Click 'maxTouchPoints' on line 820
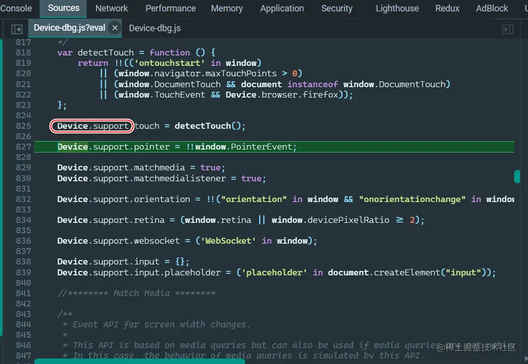528x364 pixels. pos(241,73)
